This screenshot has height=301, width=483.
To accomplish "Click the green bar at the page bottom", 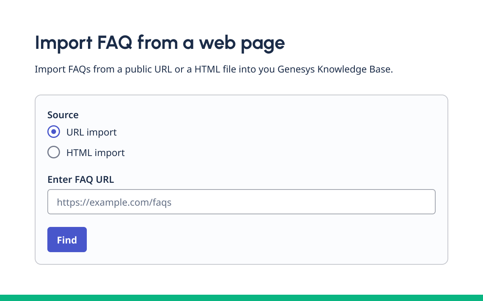I will click(x=241, y=297).
